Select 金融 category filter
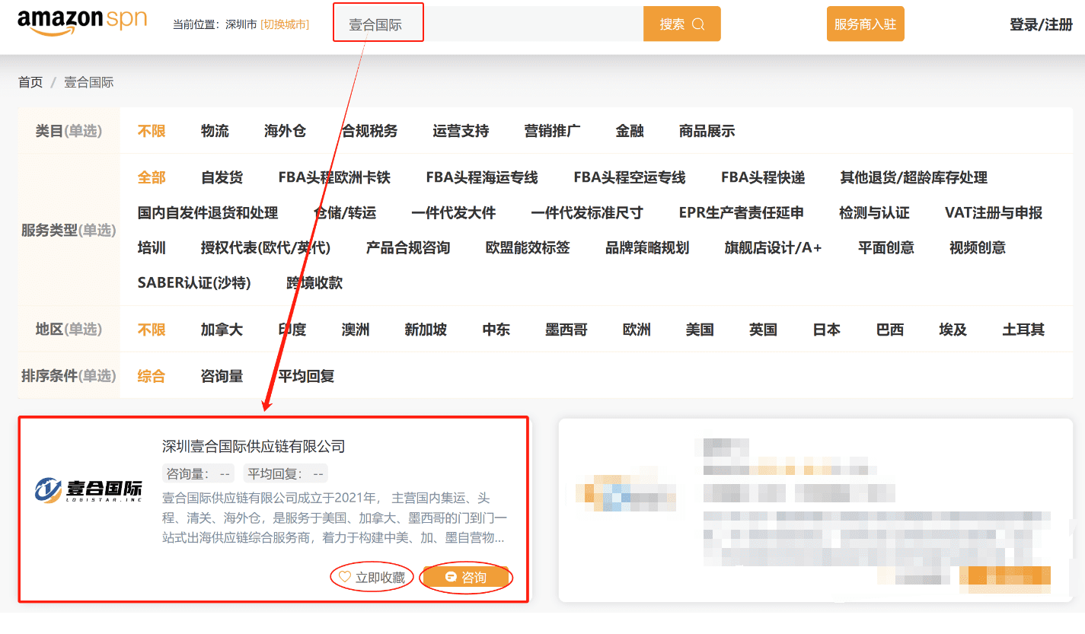This screenshot has width=1085, height=634. coord(630,131)
